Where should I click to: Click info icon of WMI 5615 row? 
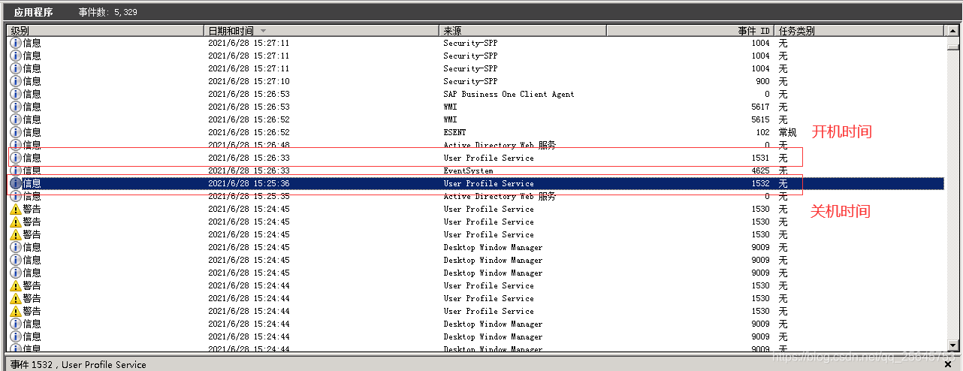click(16, 119)
